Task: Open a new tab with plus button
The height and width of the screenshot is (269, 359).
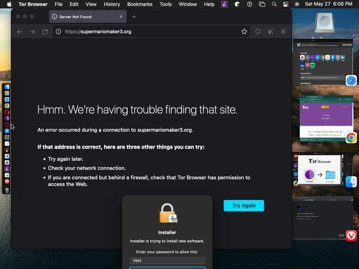Action: coord(134,17)
